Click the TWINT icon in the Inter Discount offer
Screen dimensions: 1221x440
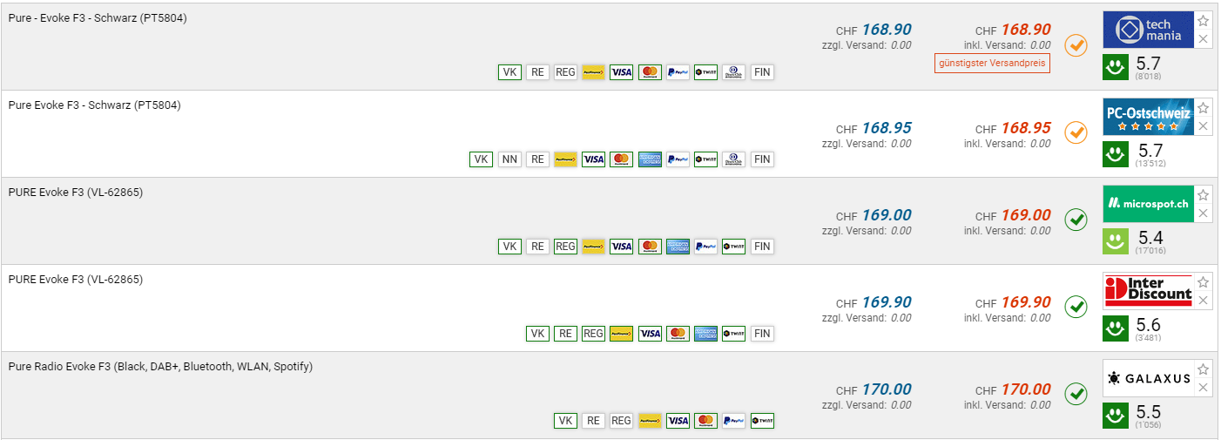click(x=734, y=334)
